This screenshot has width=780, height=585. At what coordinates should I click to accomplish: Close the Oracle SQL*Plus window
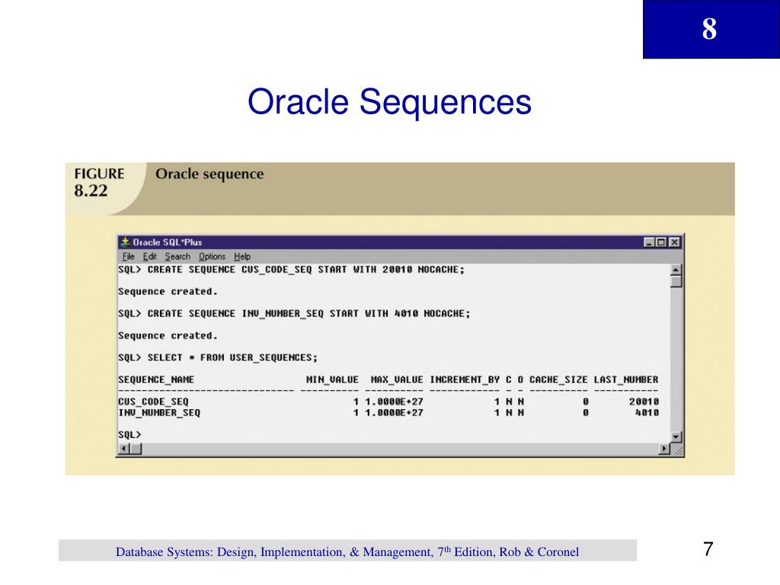pos(674,242)
